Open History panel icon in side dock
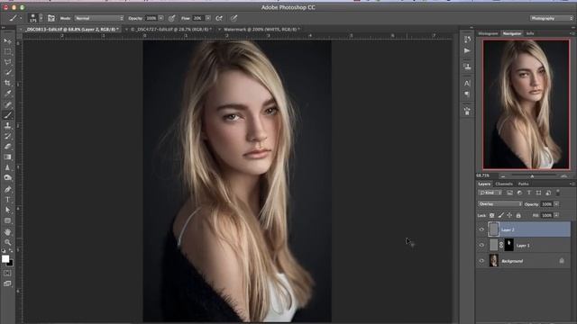577x324 pixels. 467,39
